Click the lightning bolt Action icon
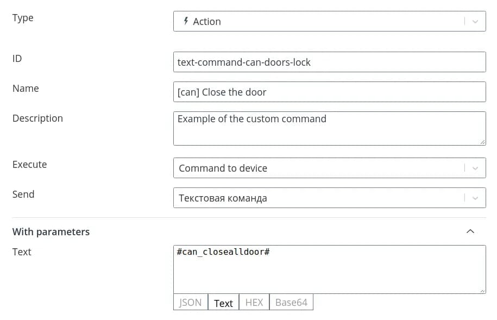497x320 pixels. [x=186, y=21]
